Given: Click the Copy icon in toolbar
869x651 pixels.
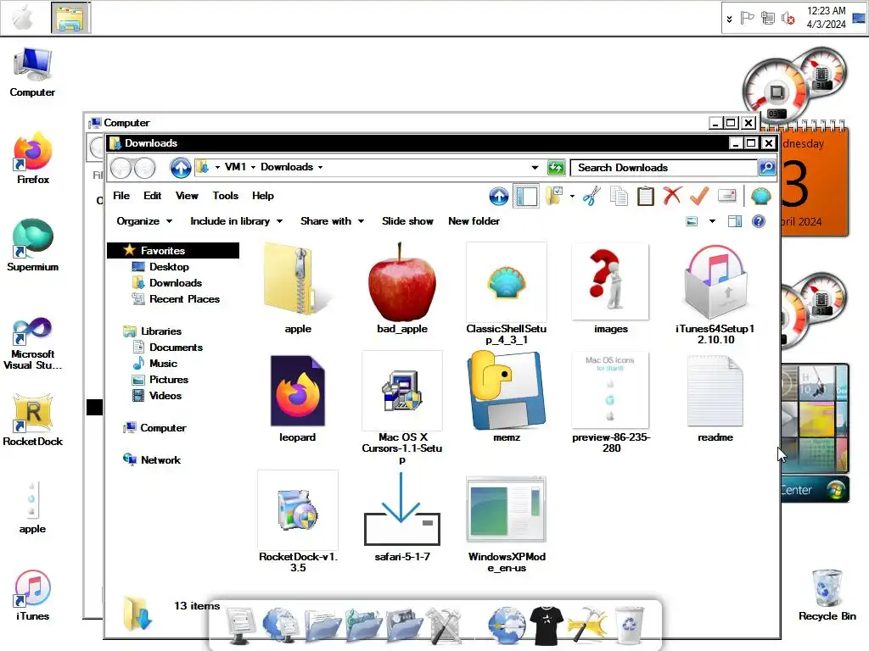Looking at the screenshot, I should pos(619,196).
